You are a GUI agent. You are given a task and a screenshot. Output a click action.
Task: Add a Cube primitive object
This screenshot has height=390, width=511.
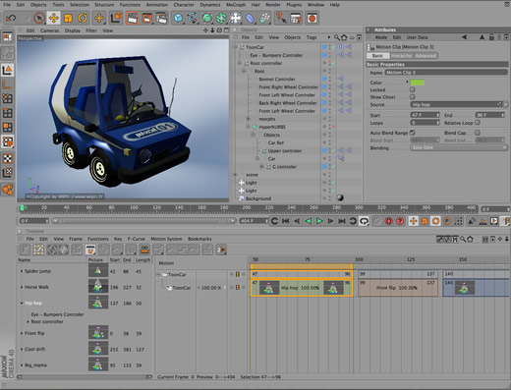point(178,18)
